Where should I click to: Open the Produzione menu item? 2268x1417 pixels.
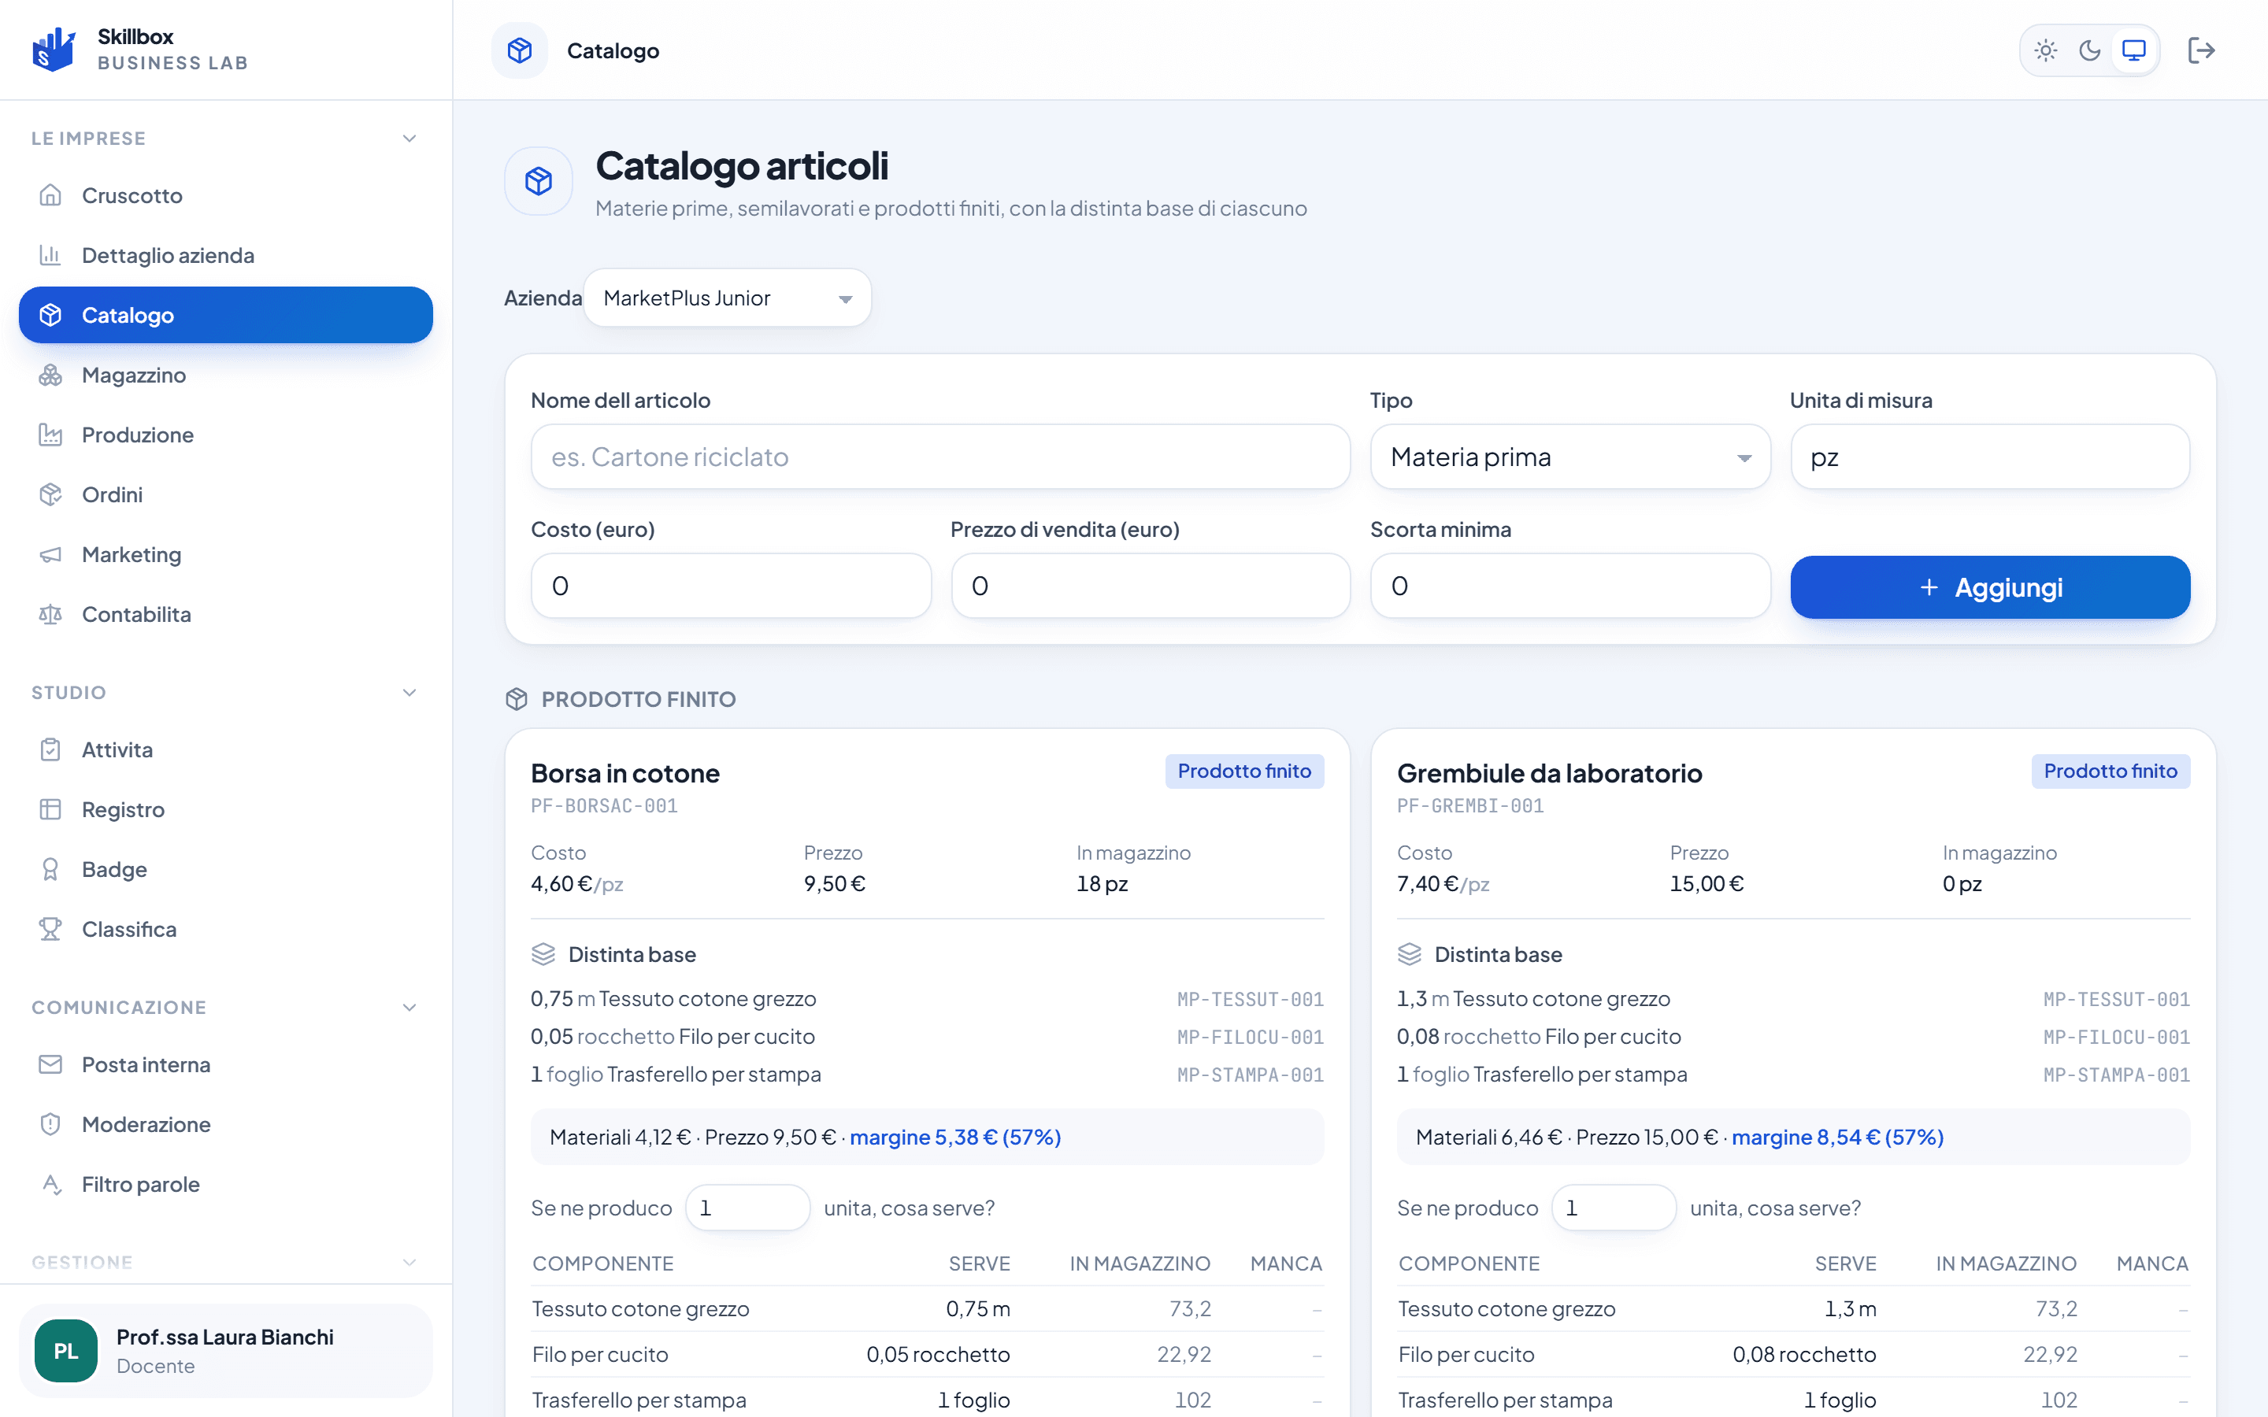[x=226, y=435]
